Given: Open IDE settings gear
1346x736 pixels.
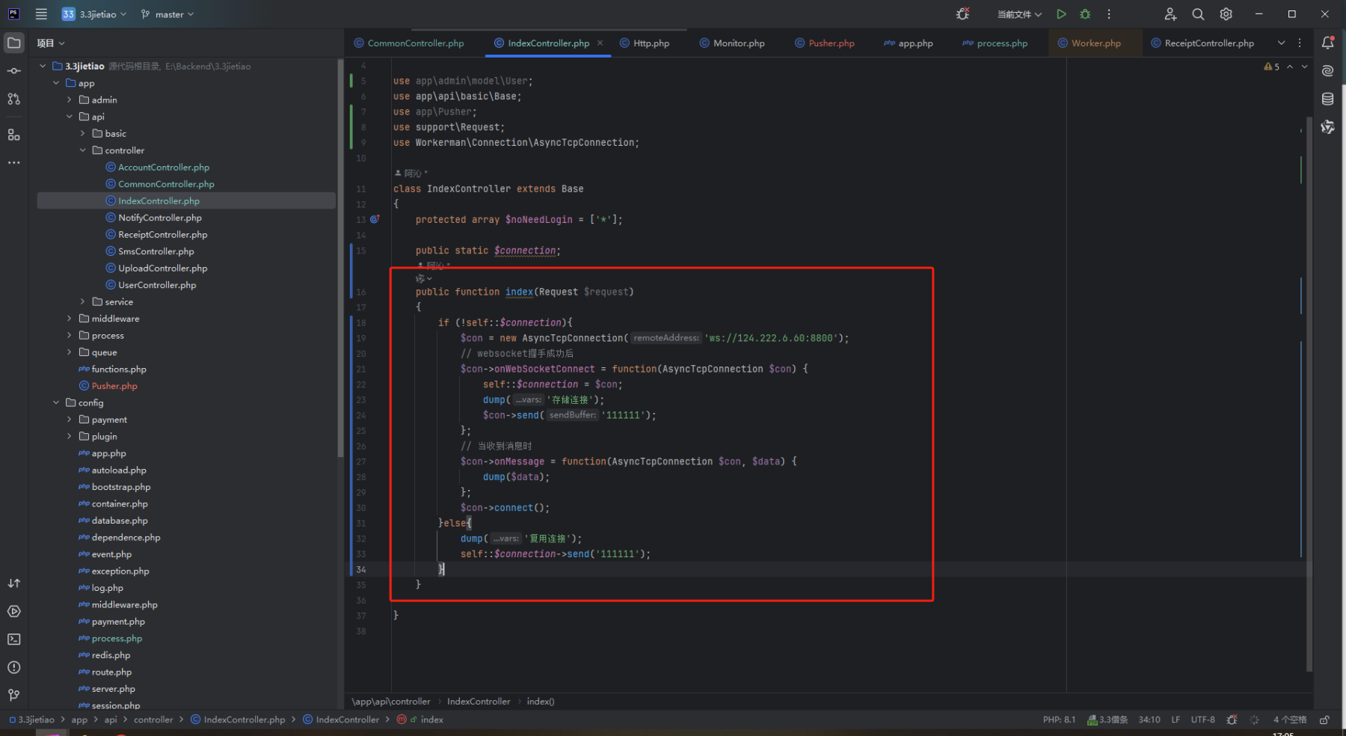Looking at the screenshot, I should click(1226, 14).
